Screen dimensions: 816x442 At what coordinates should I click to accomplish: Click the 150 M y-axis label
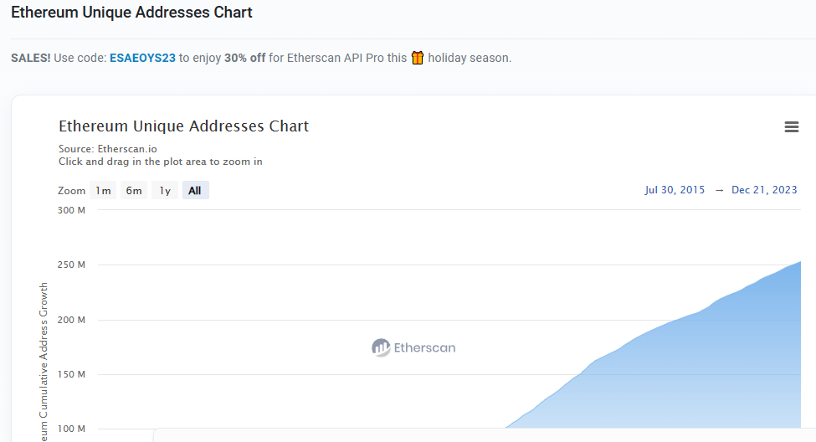71,374
